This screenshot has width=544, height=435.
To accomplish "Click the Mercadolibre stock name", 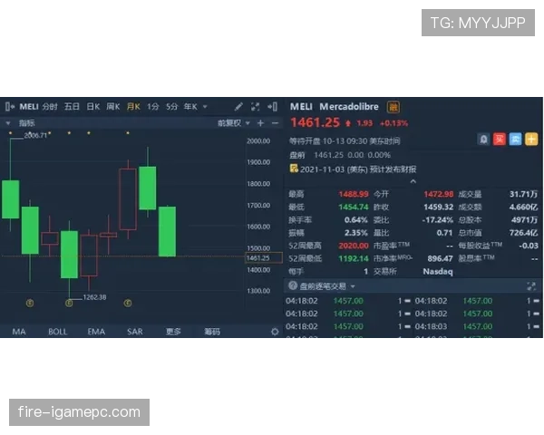I will 349,107.
